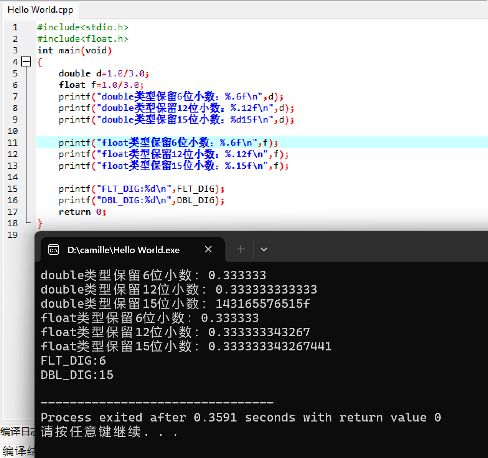
Task: Click the FLT_DIG printf line
Action: [142, 189]
